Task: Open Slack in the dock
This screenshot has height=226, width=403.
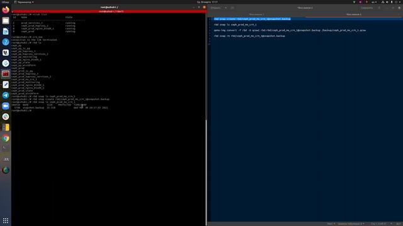Action: [6, 117]
